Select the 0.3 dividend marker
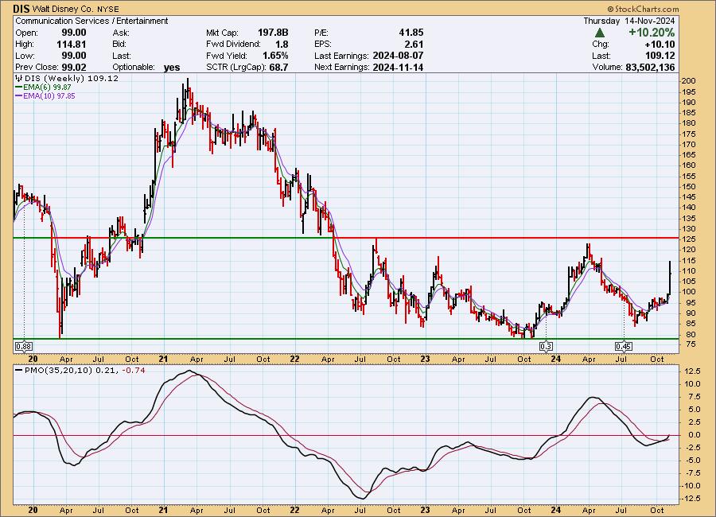The height and width of the screenshot is (517, 716). click(546, 346)
